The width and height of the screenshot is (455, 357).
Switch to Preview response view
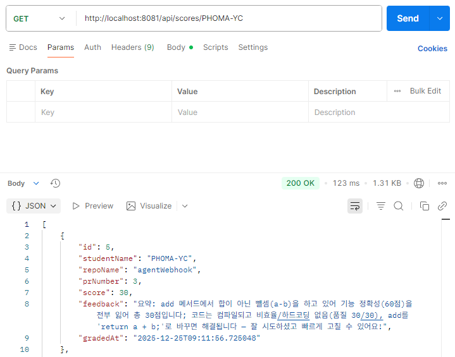(x=93, y=206)
